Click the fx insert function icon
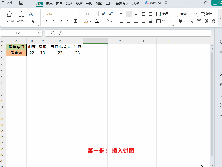This screenshot has width=222, height=167. 61,33
